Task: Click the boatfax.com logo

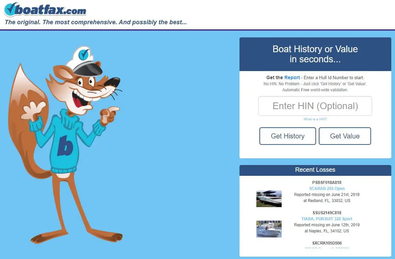Action: (x=45, y=10)
